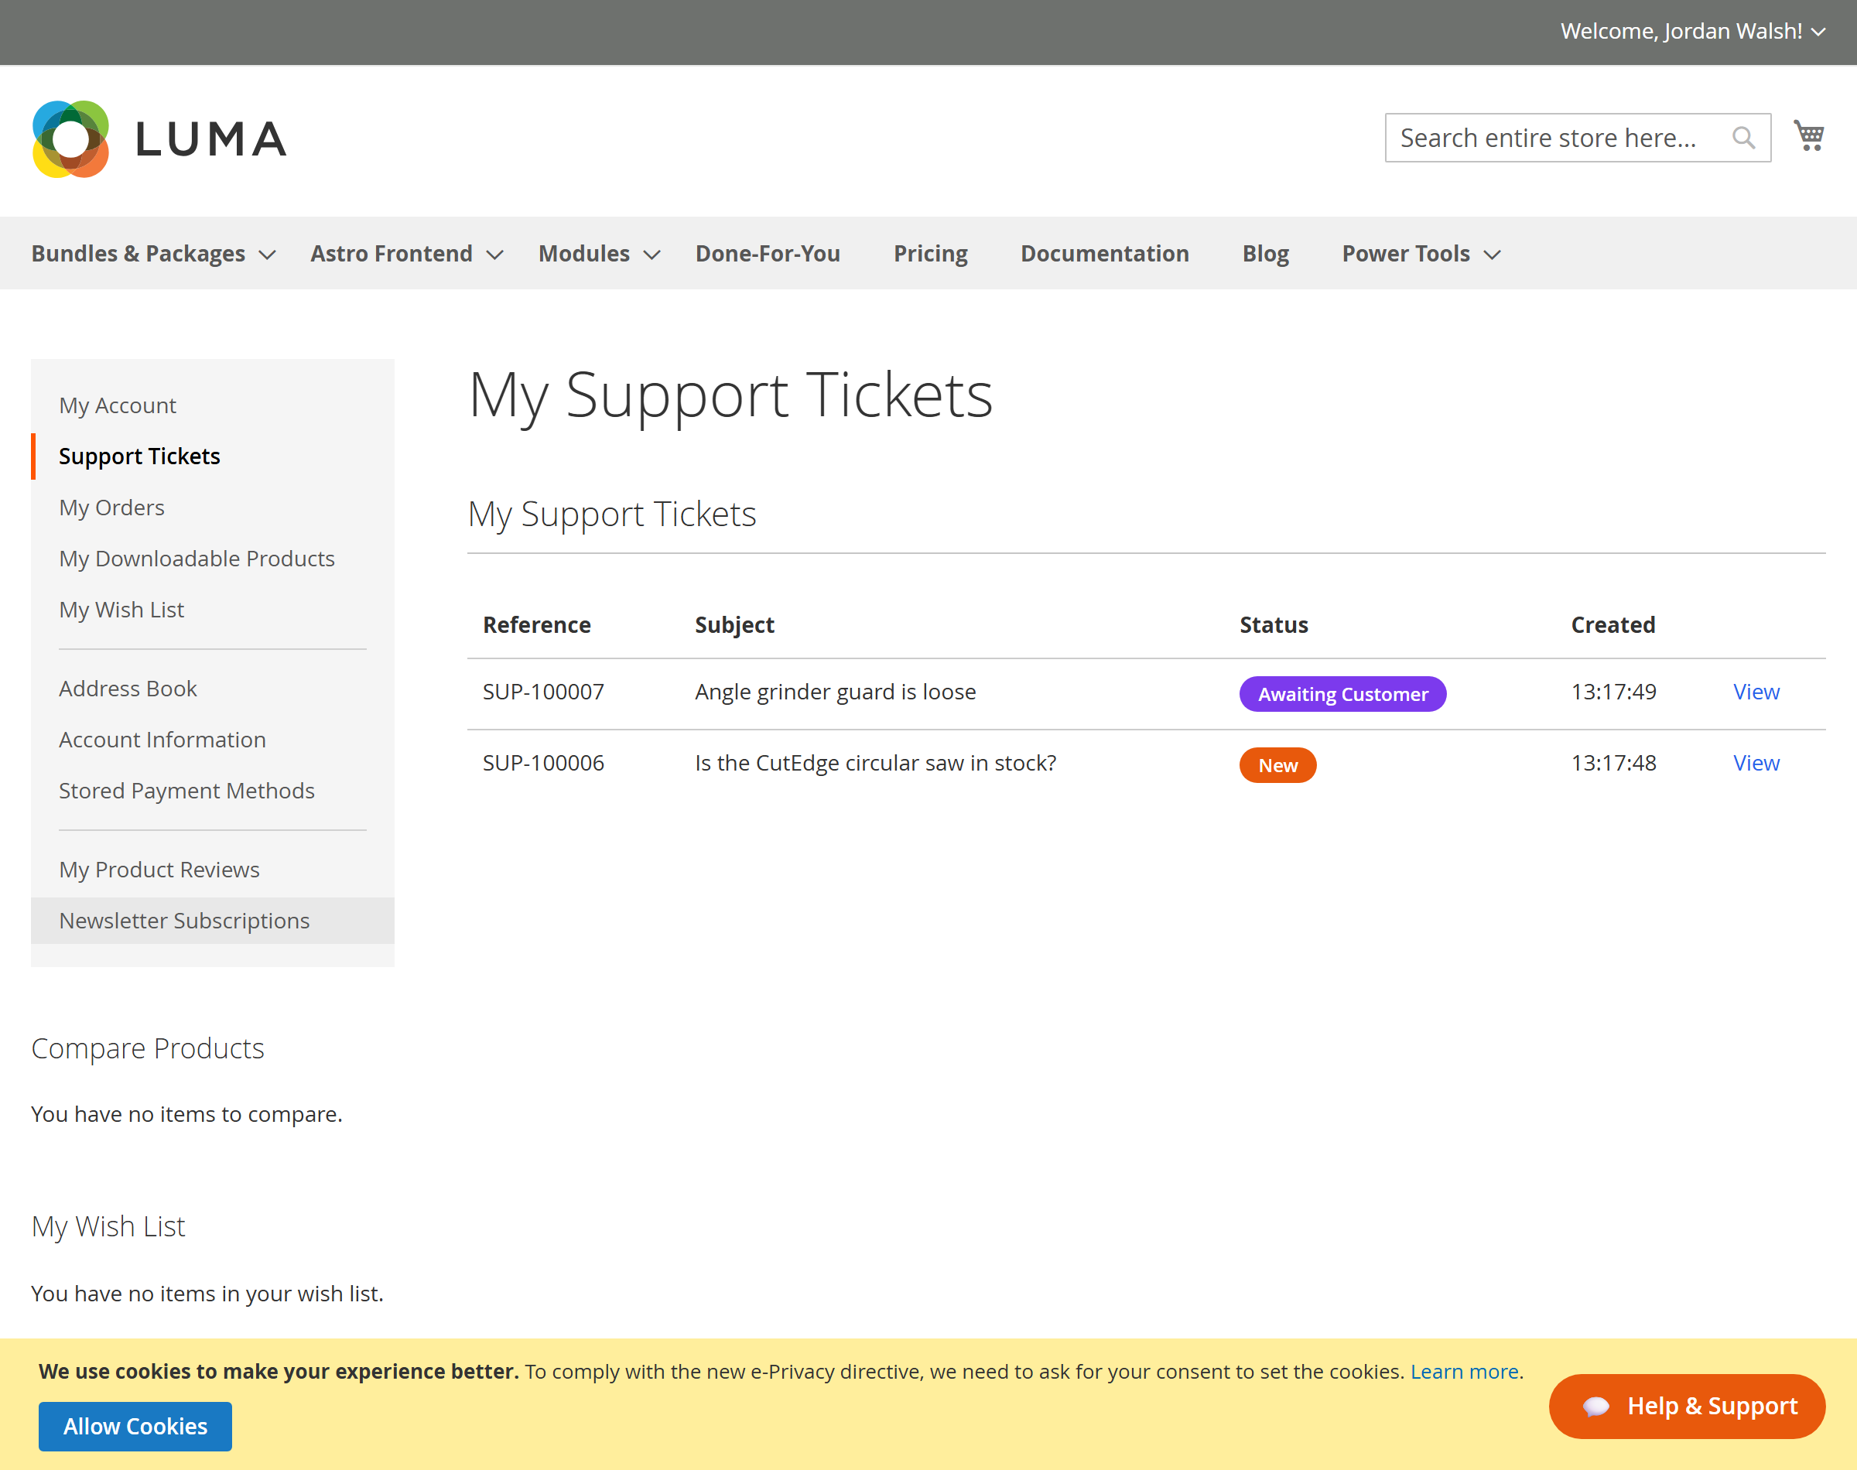Click the Awaiting Customer status badge

coord(1342,694)
